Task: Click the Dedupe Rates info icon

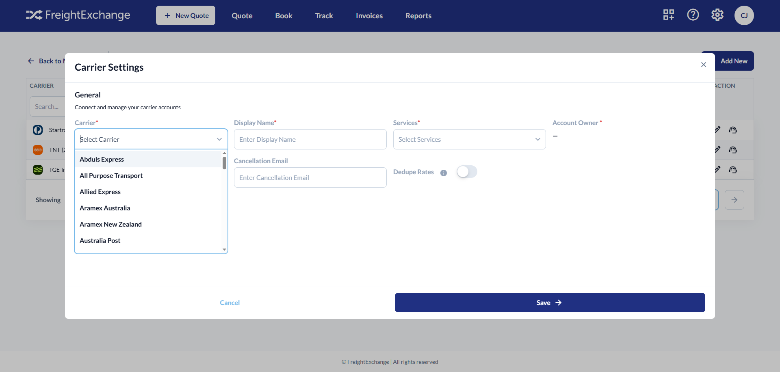Action: pos(444,173)
